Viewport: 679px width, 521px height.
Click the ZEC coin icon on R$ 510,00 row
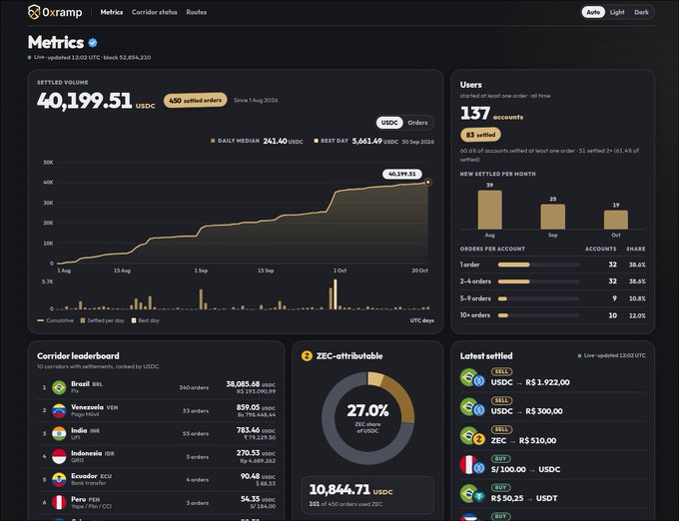(478, 439)
